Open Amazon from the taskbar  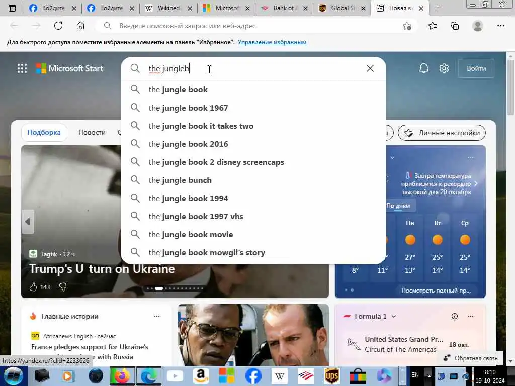tap(201, 376)
